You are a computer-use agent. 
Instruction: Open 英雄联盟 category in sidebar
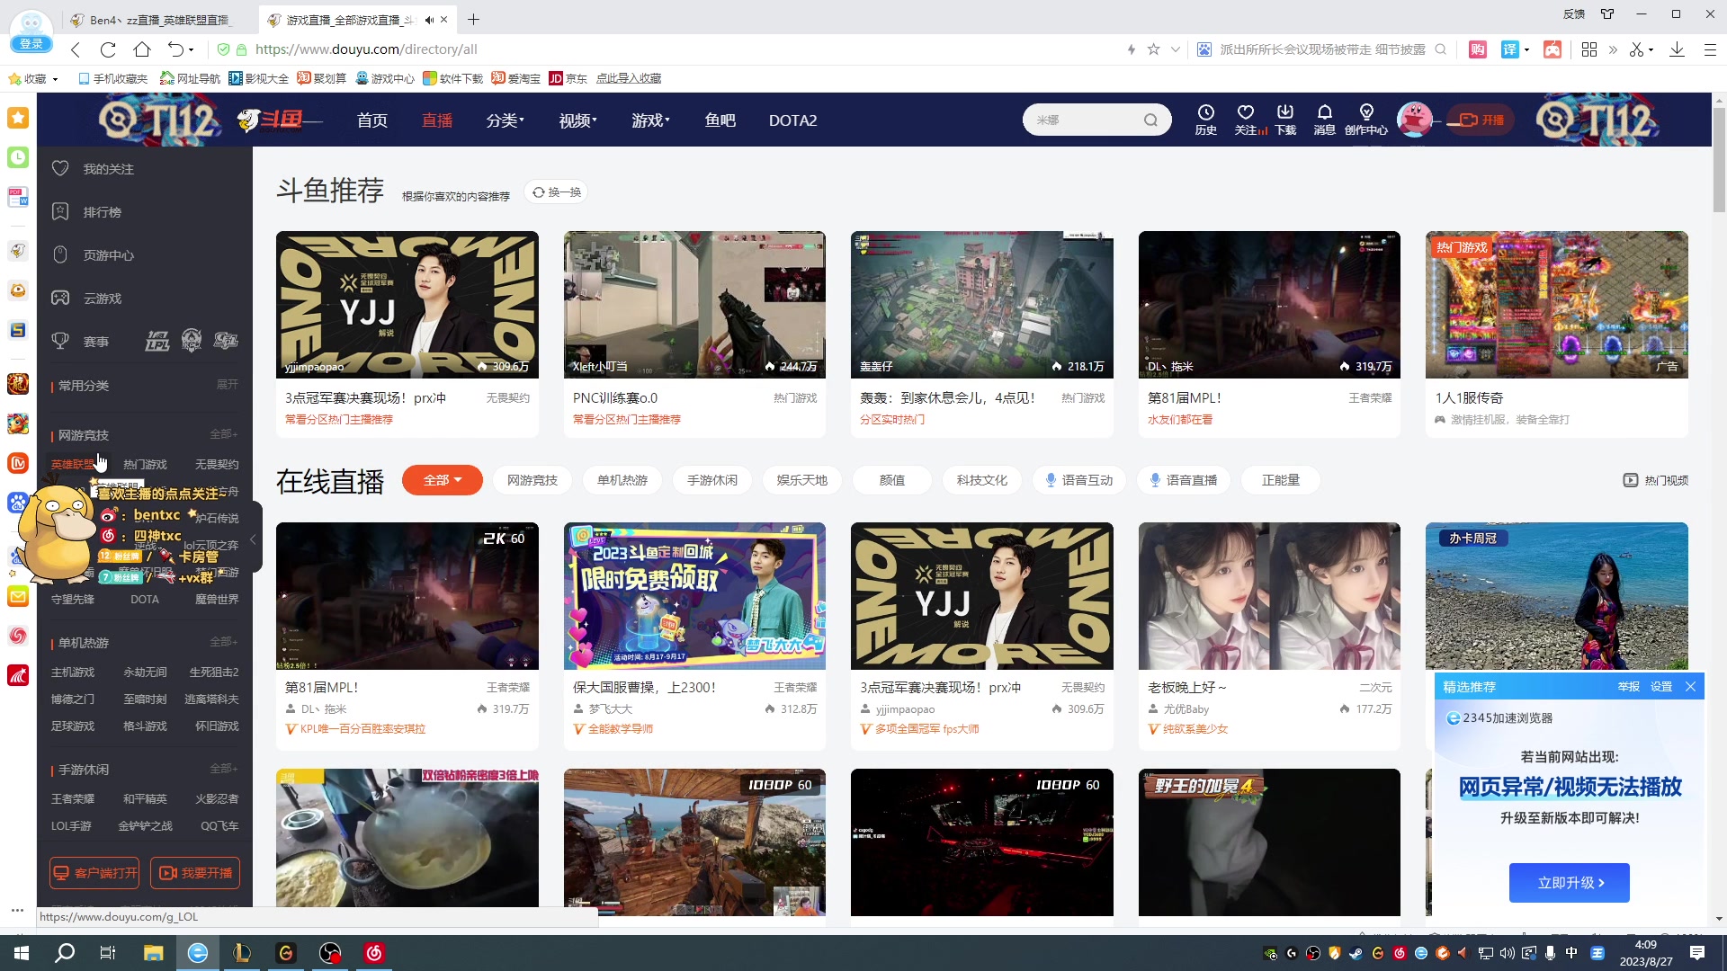(x=73, y=465)
